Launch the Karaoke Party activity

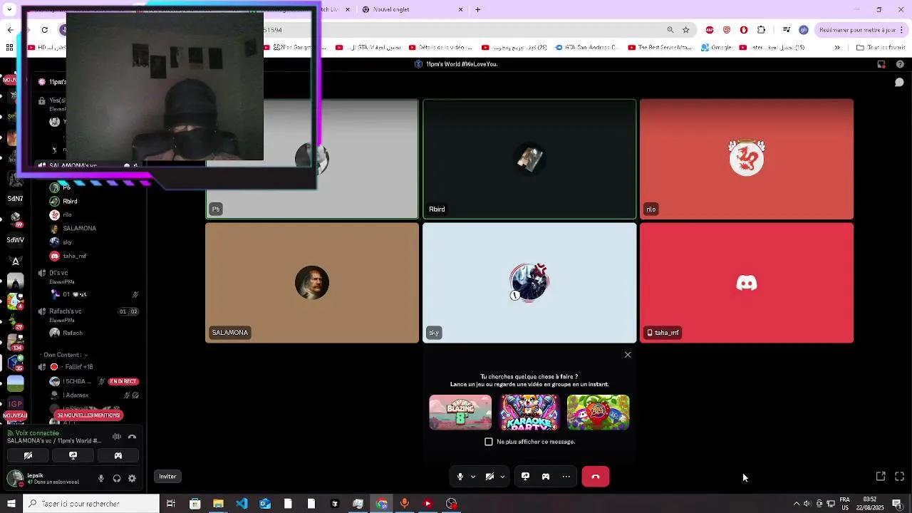529,413
